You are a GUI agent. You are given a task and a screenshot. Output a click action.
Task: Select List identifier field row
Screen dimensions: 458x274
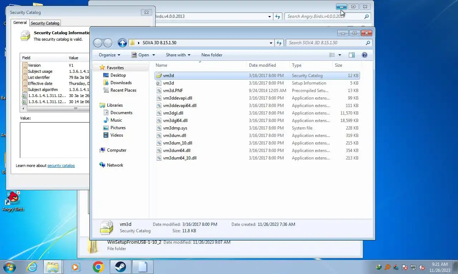click(55, 77)
